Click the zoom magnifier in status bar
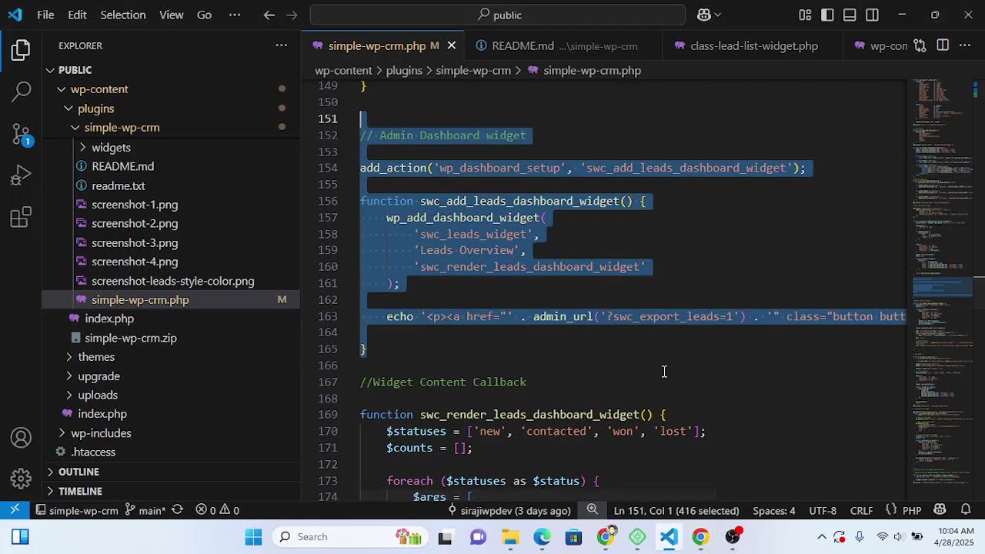 click(x=593, y=509)
